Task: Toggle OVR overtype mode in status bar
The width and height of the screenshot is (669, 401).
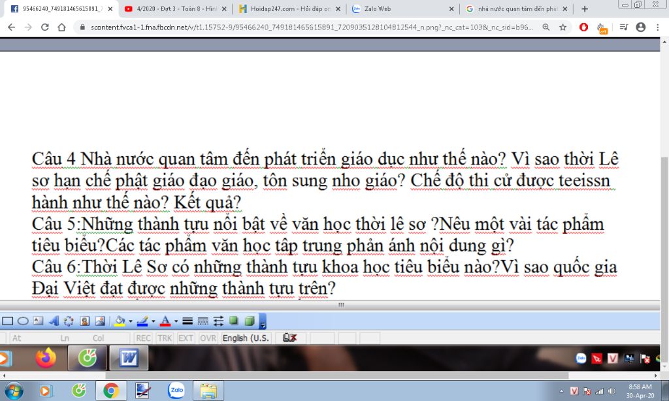Action: click(x=208, y=338)
